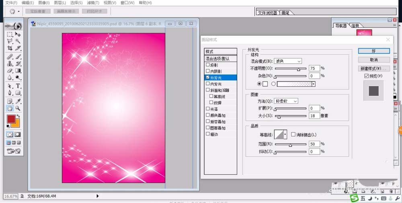Select the History Brush tool
Image resolution: width=402 pixels, height=203 pixels.
point(18,64)
